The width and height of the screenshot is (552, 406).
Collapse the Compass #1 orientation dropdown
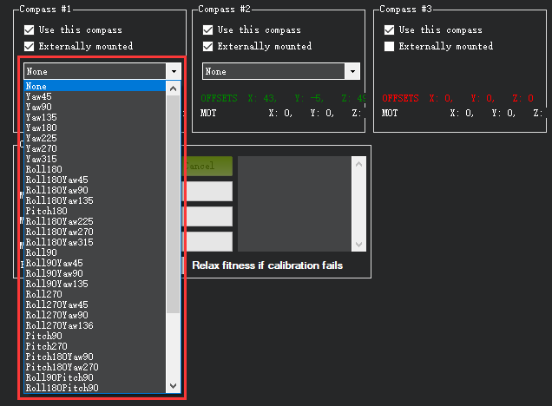pos(174,71)
